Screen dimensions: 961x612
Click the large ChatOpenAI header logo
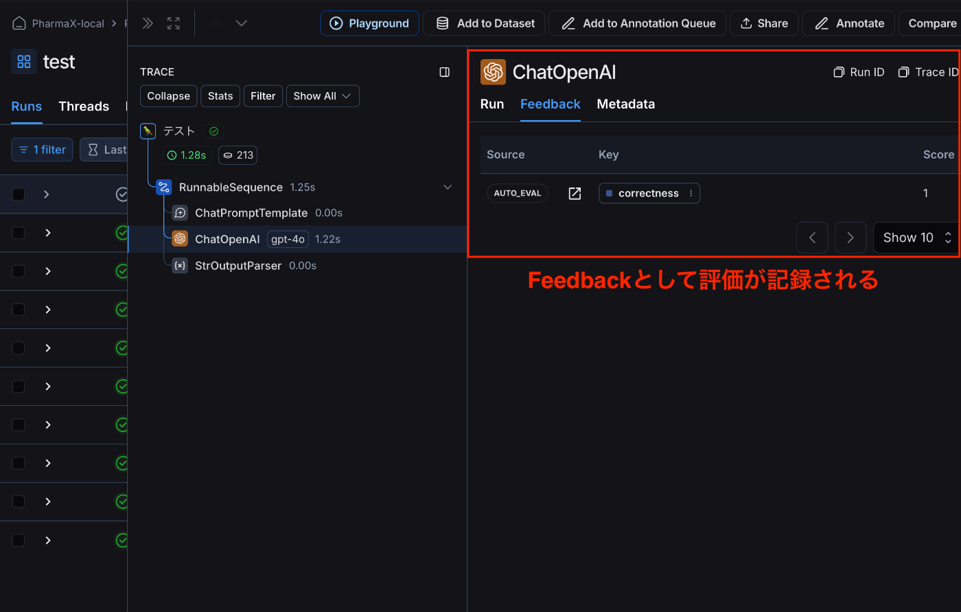pyautogui.click(x=493, y=72)
